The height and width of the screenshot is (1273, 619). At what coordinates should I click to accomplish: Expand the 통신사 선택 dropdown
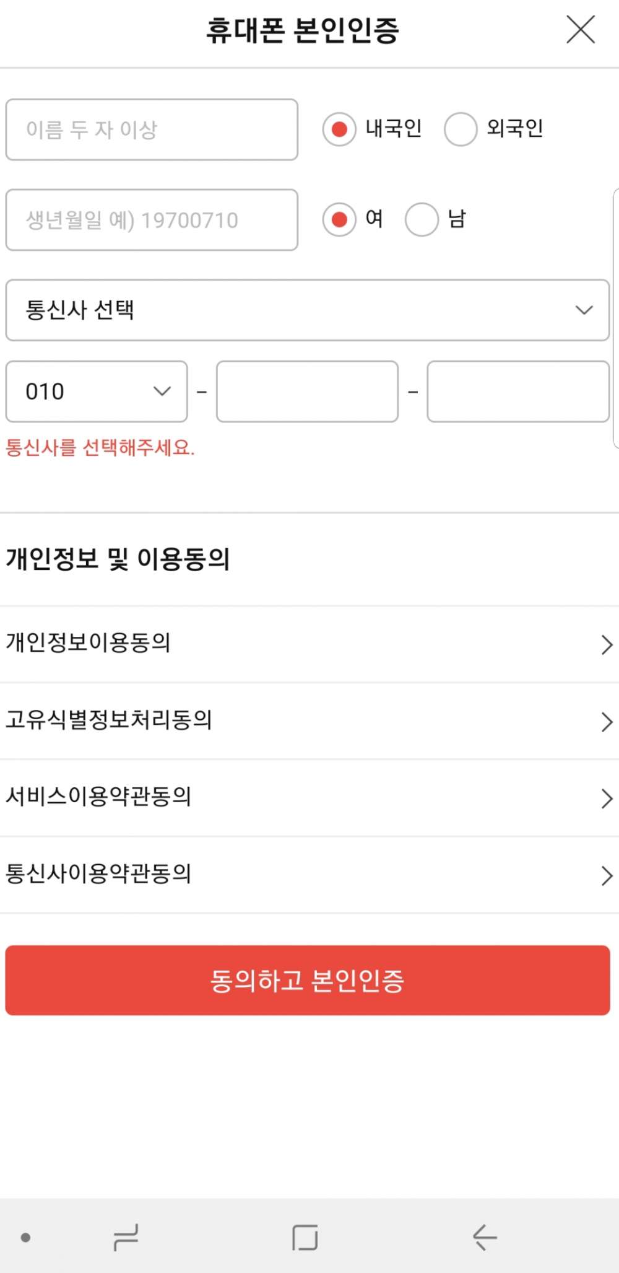(308, 310)
